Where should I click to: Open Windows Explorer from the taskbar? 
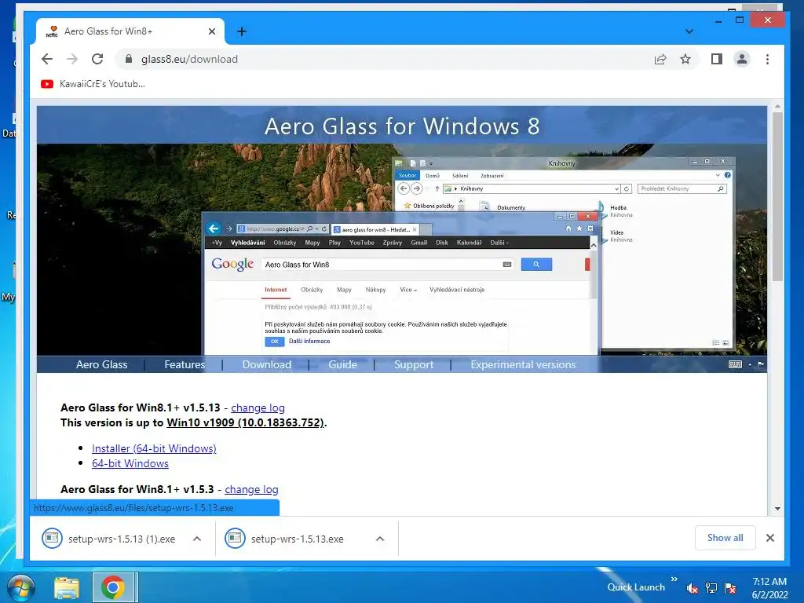pyautogui.click(x=67, y=587)
